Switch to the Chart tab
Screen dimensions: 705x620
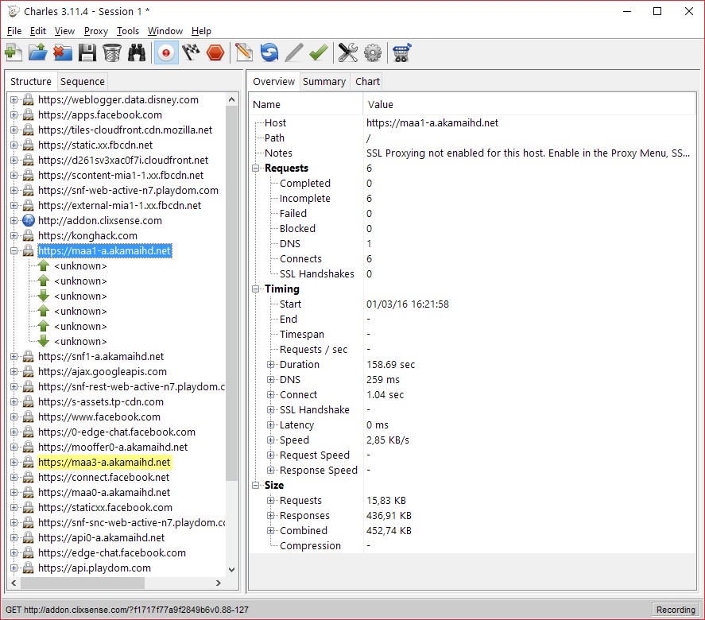[367, 81]
